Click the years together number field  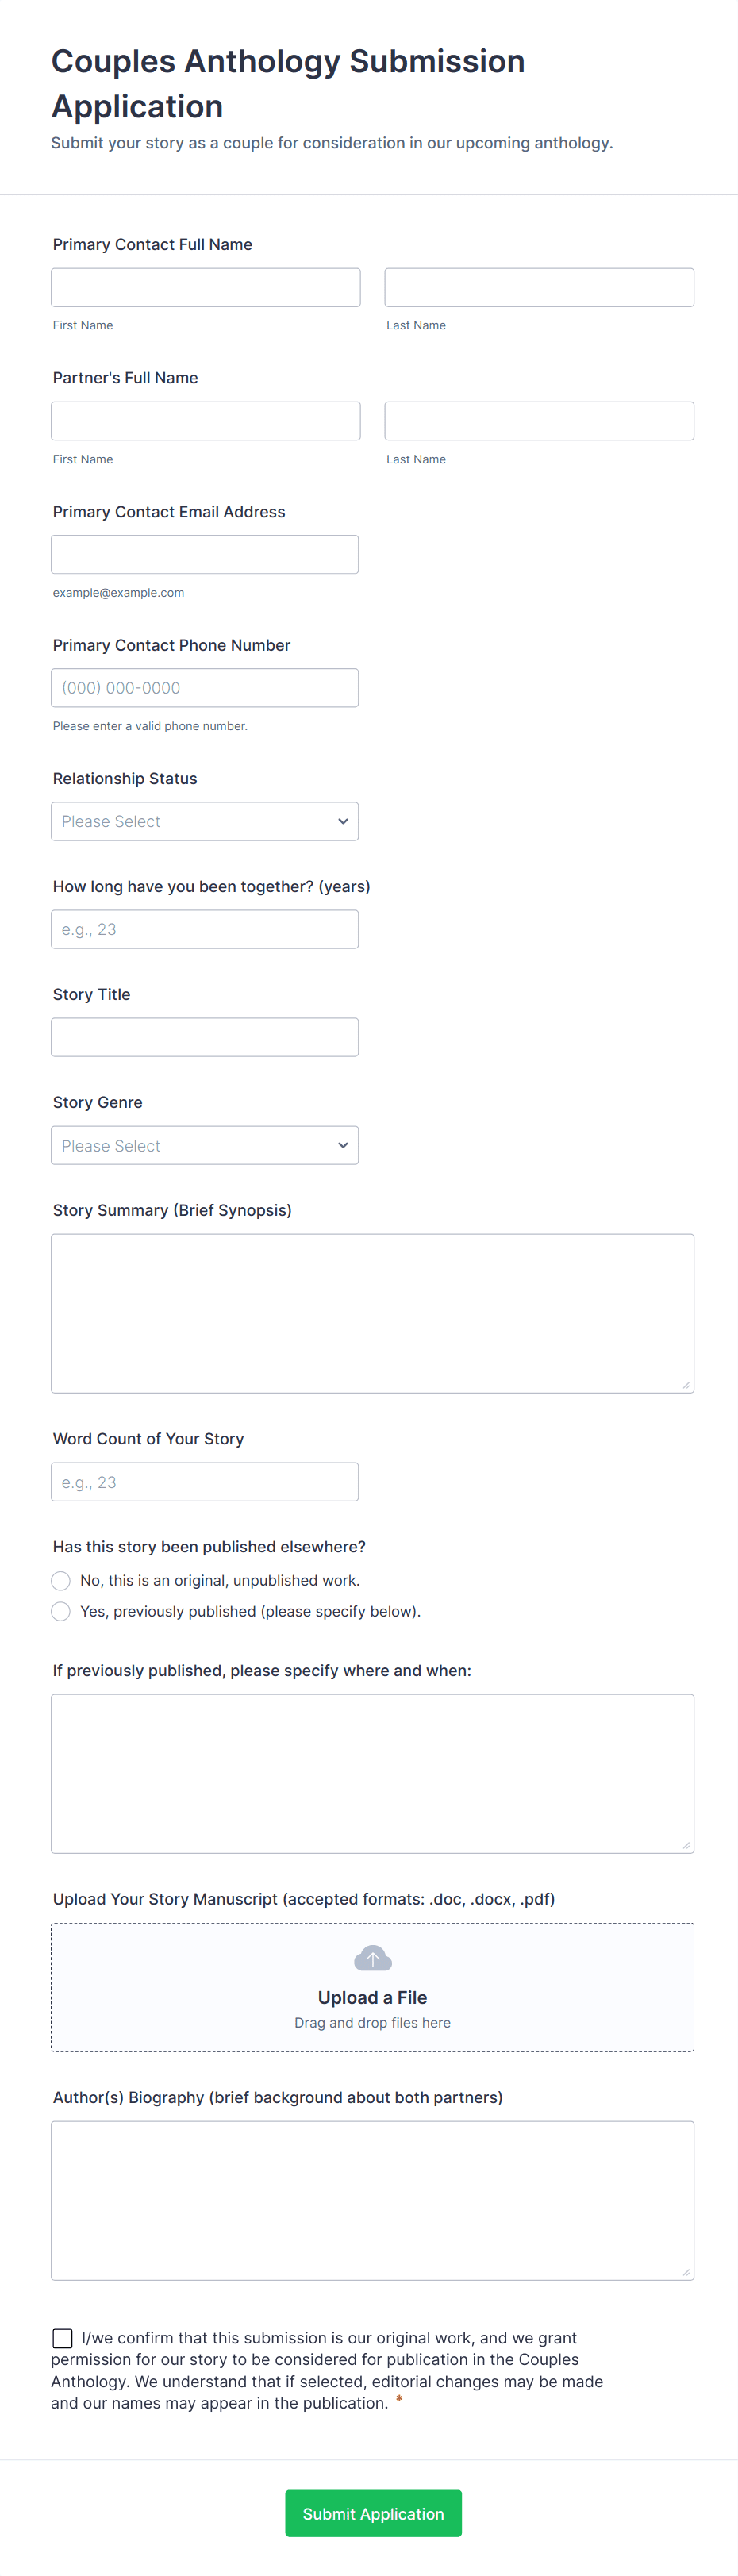[204, 929]
